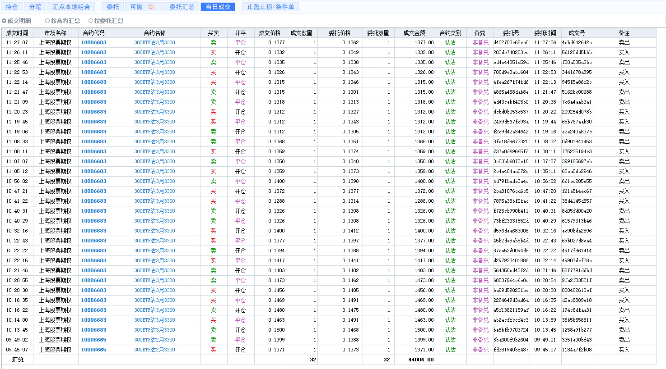Click the trade time 10:40:31
Image resolution: width=666 pixels, height=369 pixels.
pos(17,211)
